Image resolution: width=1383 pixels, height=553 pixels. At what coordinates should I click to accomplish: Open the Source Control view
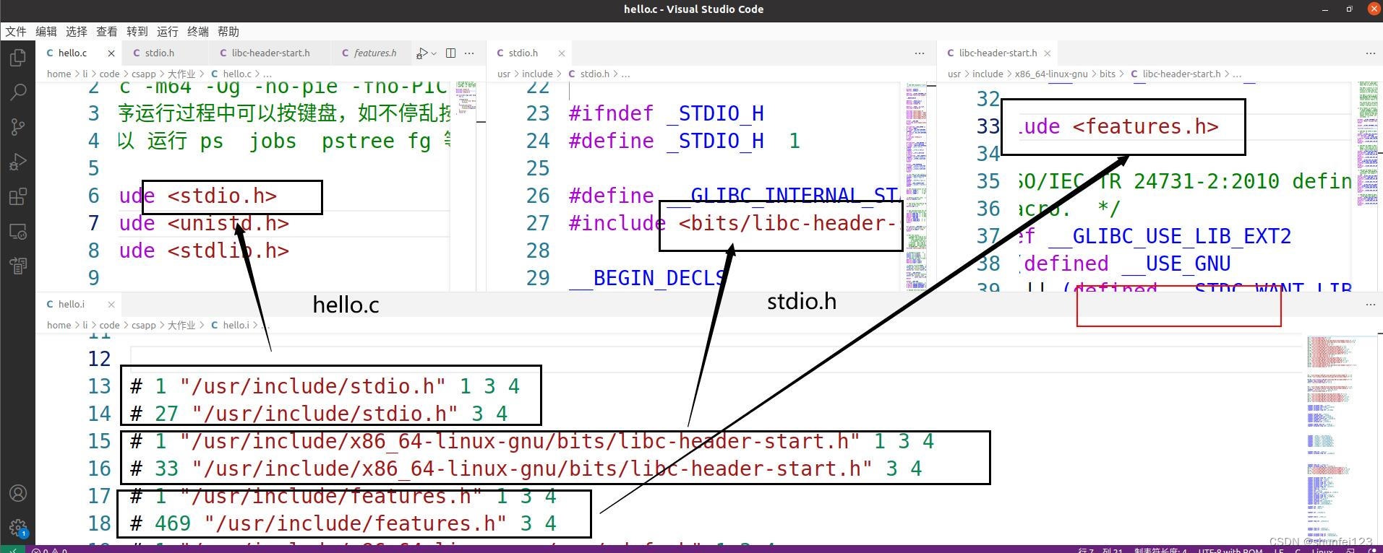[x=18, y=127]
